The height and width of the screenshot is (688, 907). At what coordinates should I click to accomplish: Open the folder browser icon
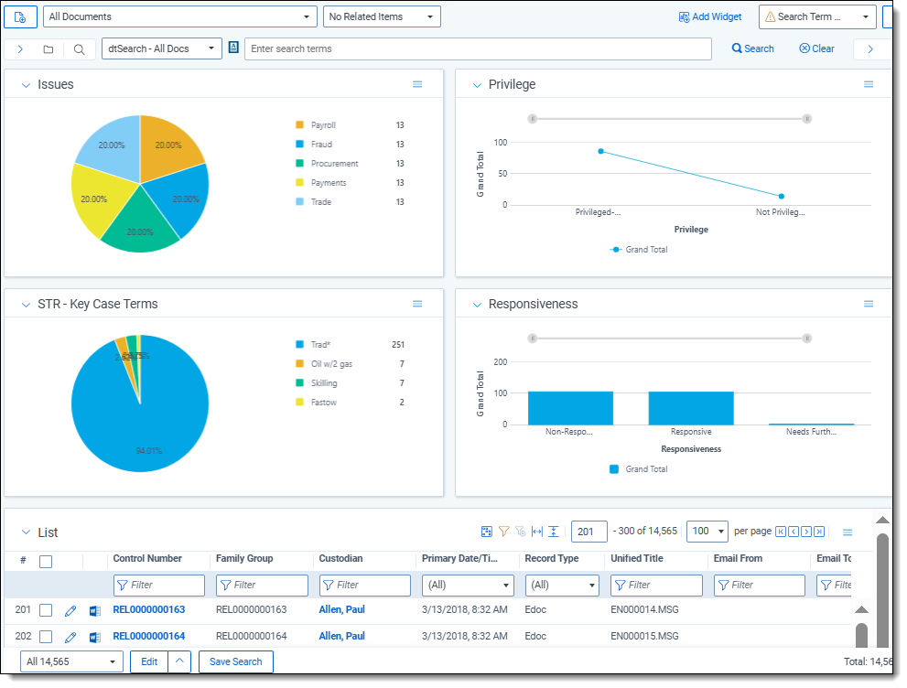[x=49, y=49]
